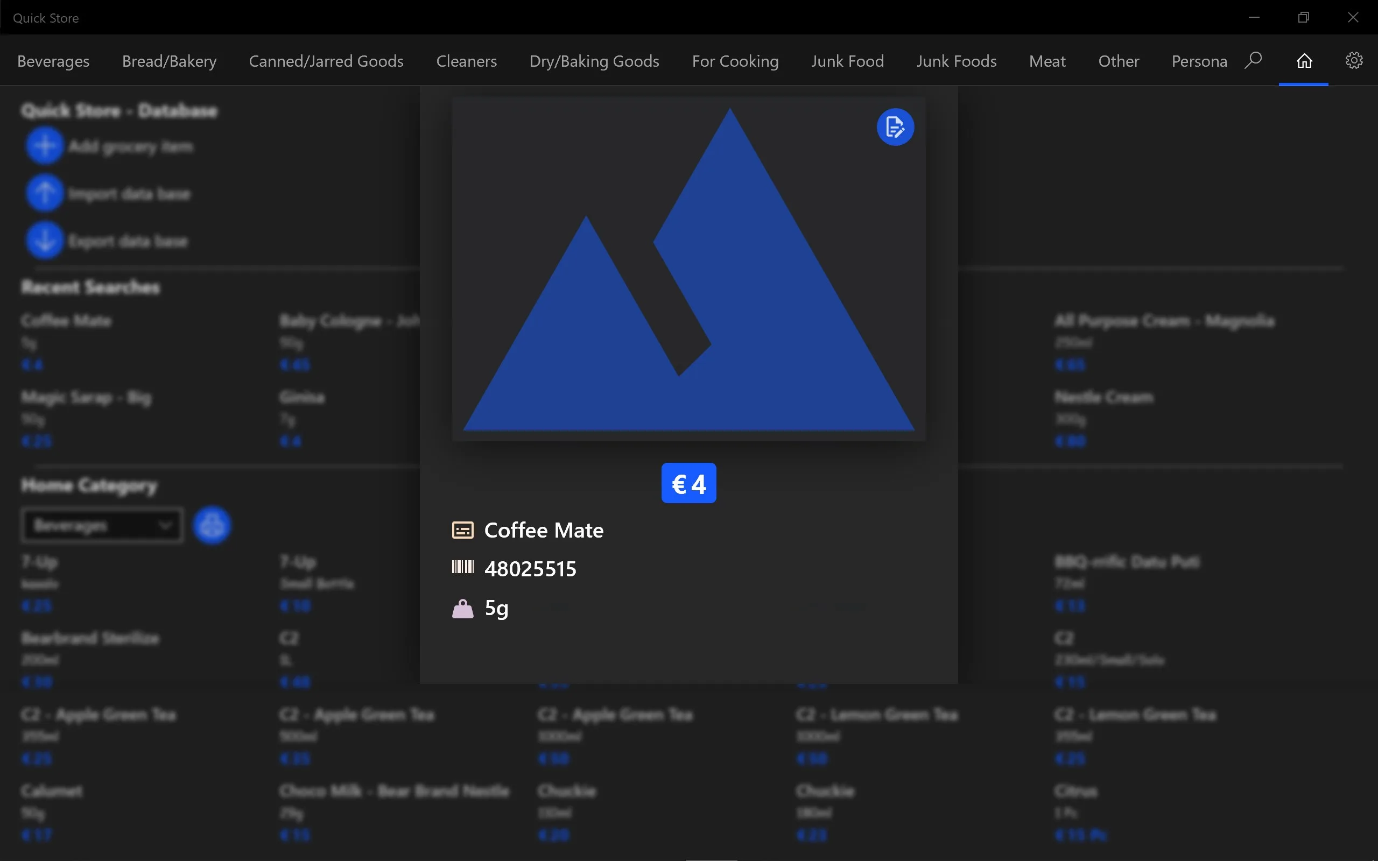1378x861 pixels.
Task: Select the Persona tab
Action: click(1199, 61)
